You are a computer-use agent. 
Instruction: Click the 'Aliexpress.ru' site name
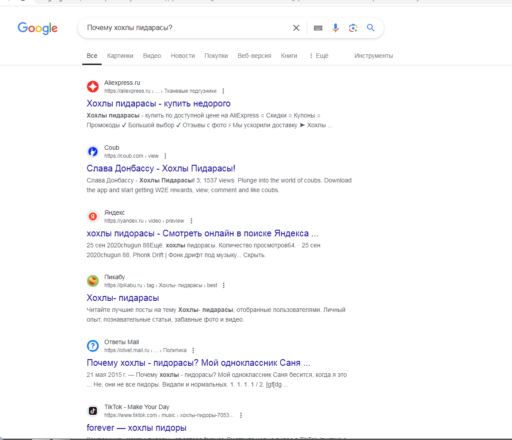coord(122,83)
